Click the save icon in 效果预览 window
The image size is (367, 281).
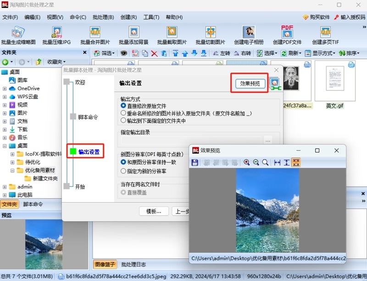(x=195, y=162)
